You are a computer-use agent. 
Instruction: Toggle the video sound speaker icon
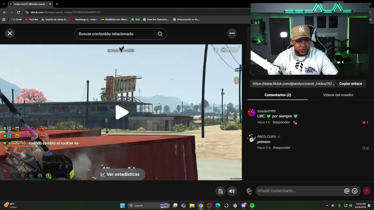point(232,191)
